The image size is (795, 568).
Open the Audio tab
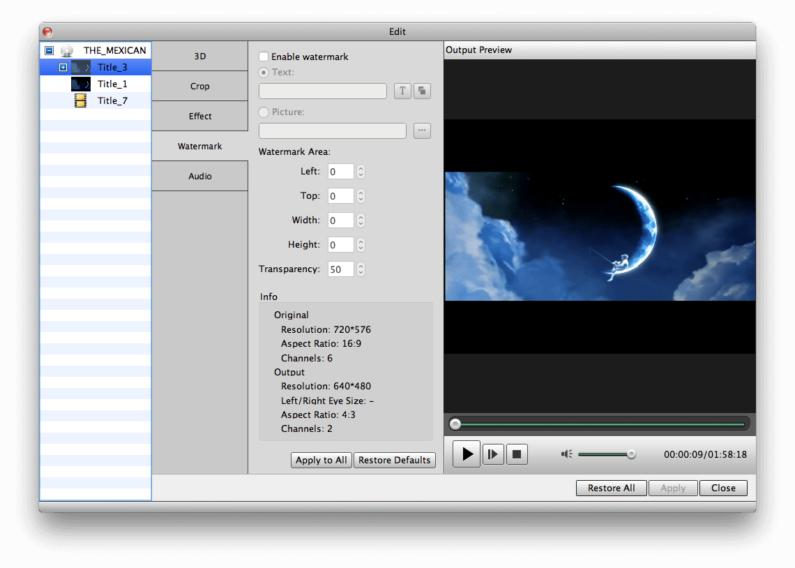(x=199, y=176)
